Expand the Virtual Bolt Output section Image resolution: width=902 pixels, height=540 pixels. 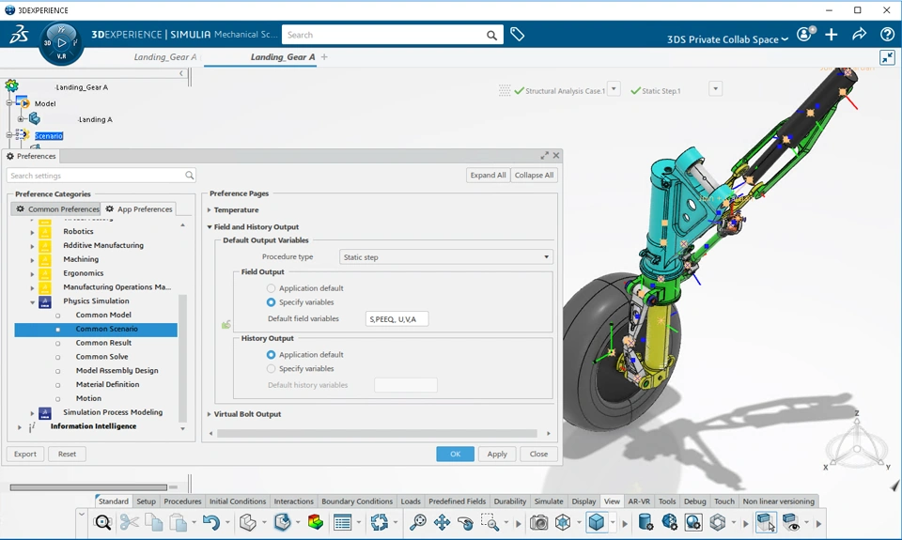pos(210,414)
